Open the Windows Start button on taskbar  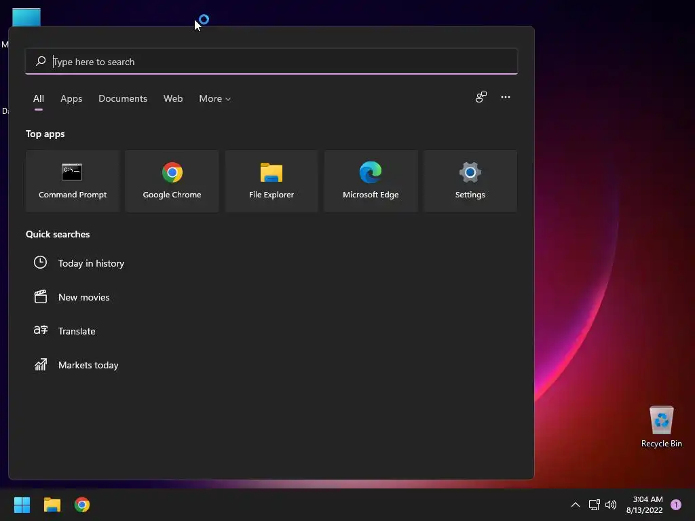(22, 505)
